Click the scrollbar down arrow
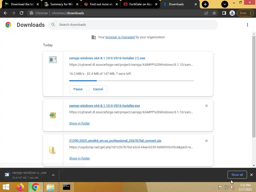The image size is (256, 192). [254, 165]
